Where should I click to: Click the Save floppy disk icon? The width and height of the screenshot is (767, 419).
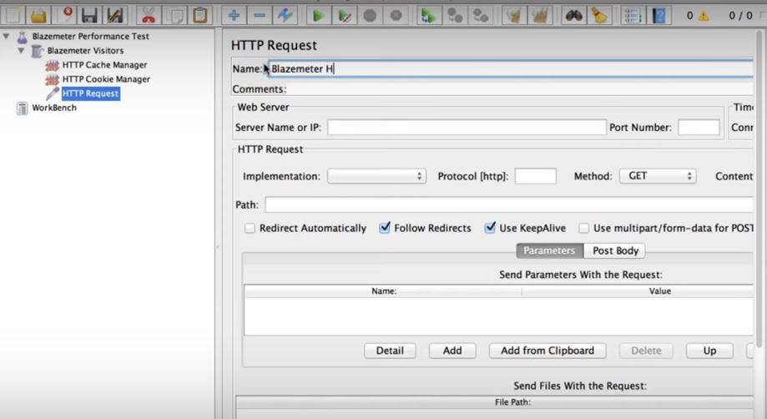coord(89,16)
